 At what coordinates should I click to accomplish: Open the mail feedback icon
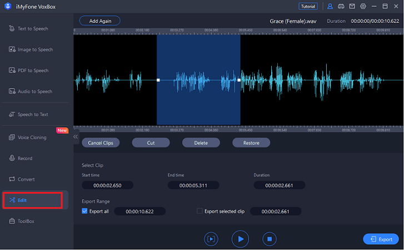tap(352, 7)
